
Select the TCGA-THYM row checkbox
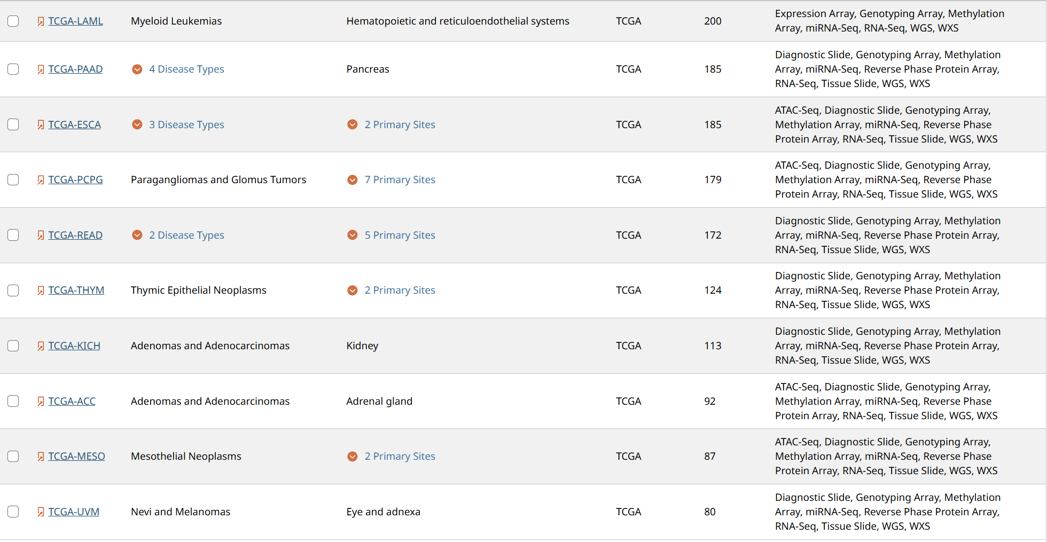click(13, 290)
